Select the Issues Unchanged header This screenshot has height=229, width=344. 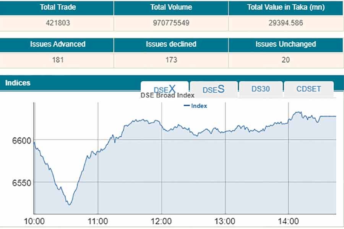(286, 44)
